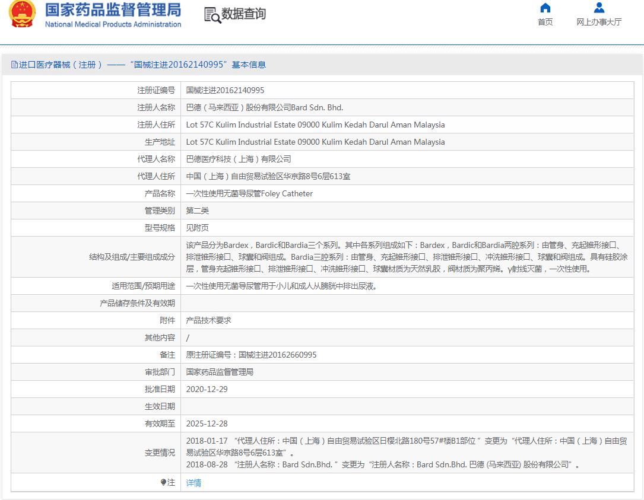Click agent address ending 6层613室
The width and height of the screenshot is (644, 500).
268,177
